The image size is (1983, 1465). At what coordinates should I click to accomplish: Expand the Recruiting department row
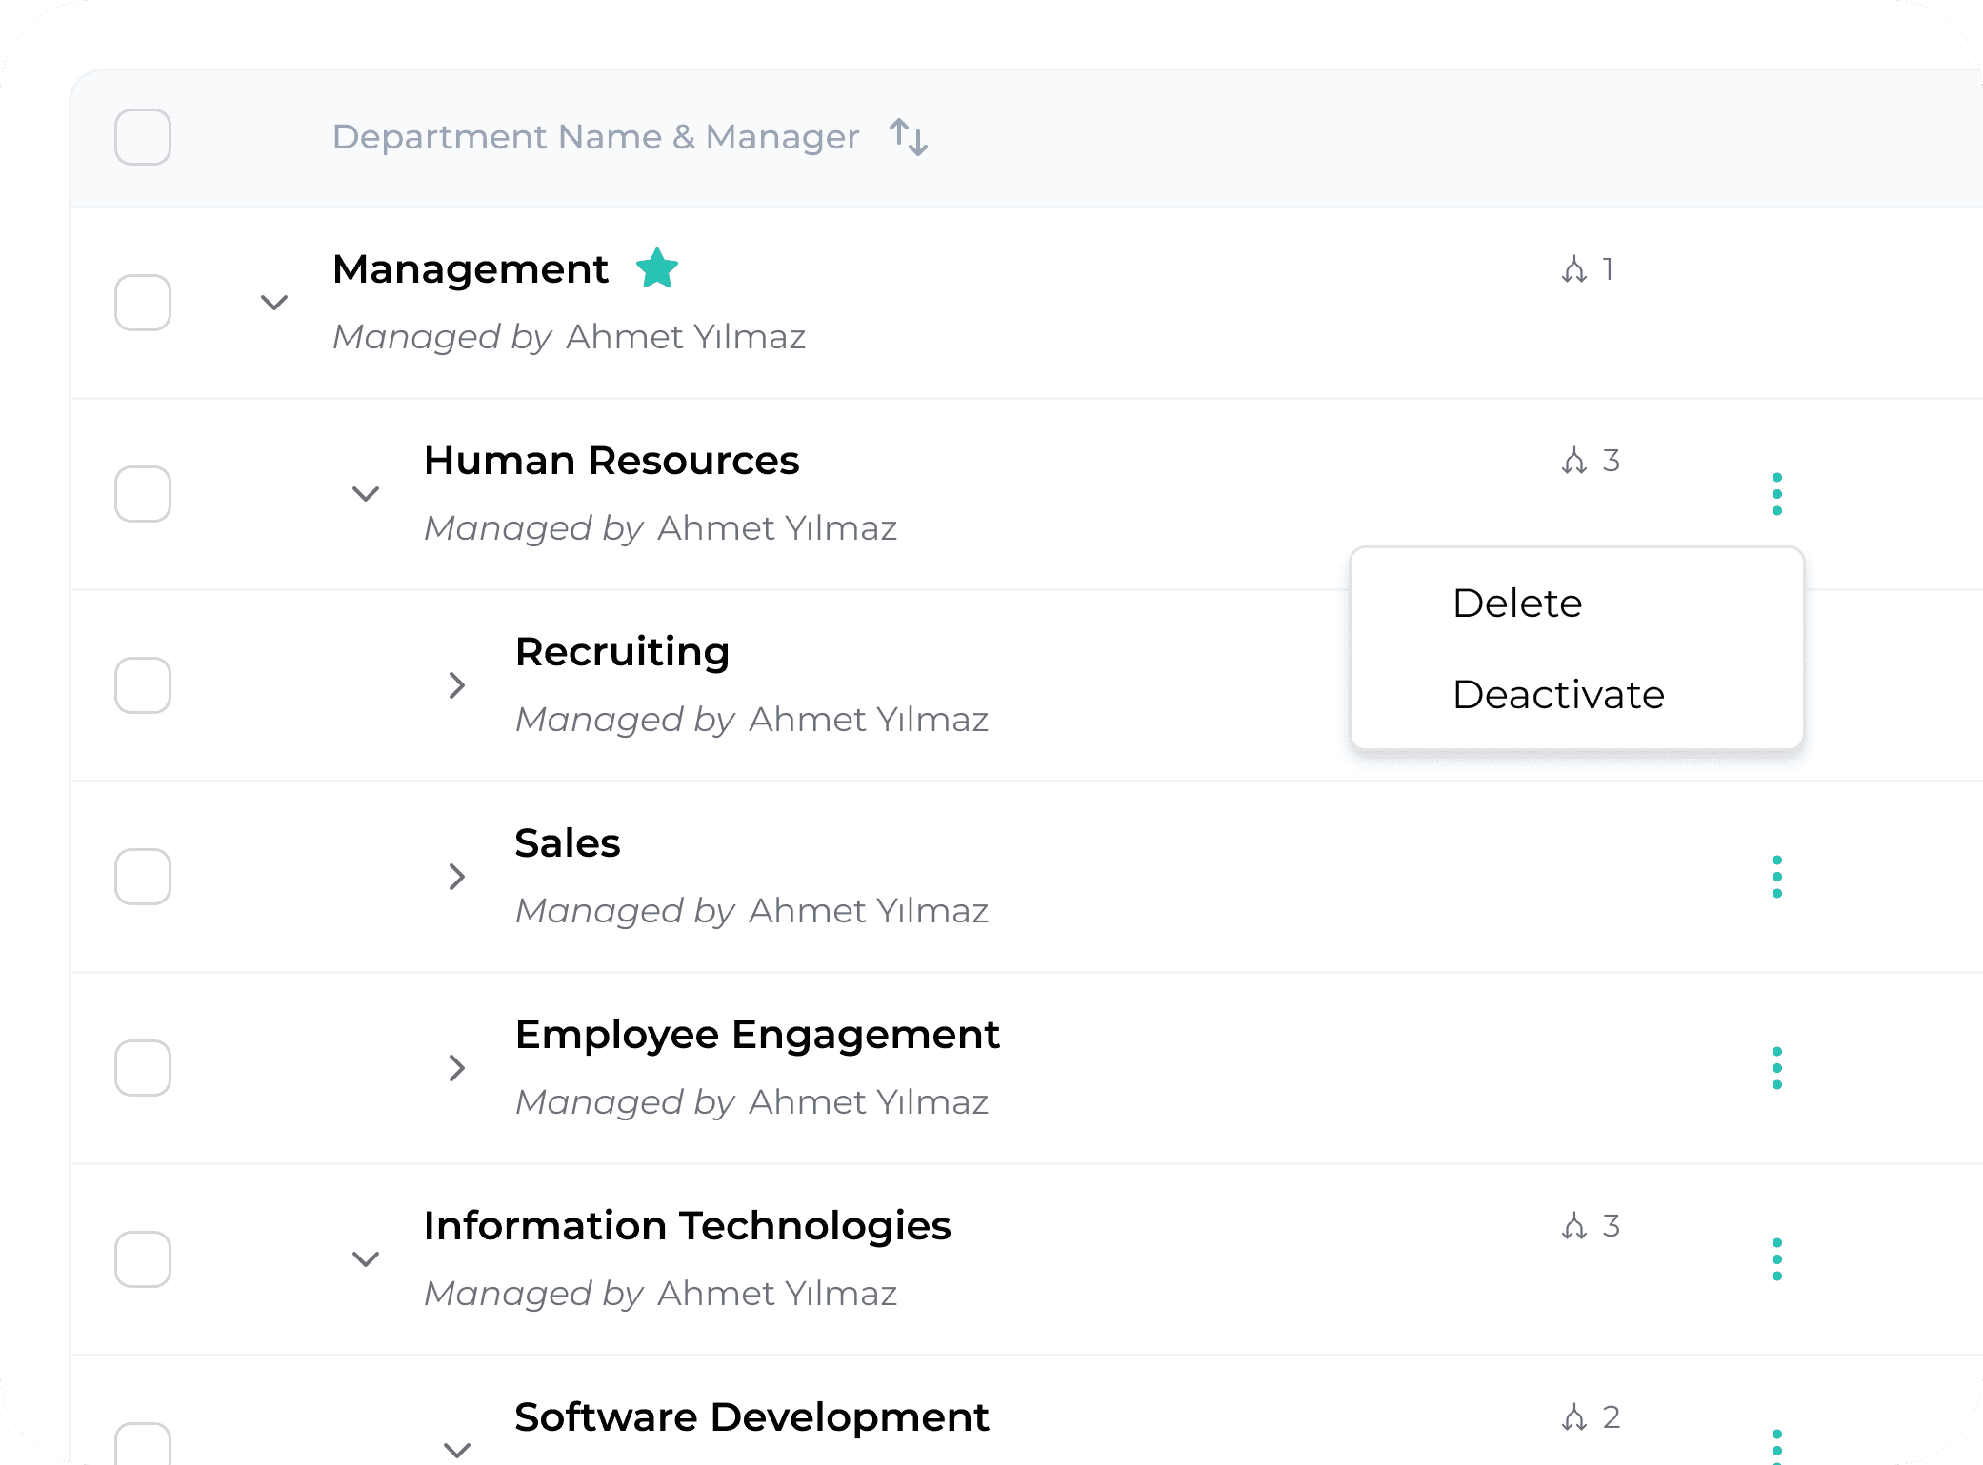point(457,685)
